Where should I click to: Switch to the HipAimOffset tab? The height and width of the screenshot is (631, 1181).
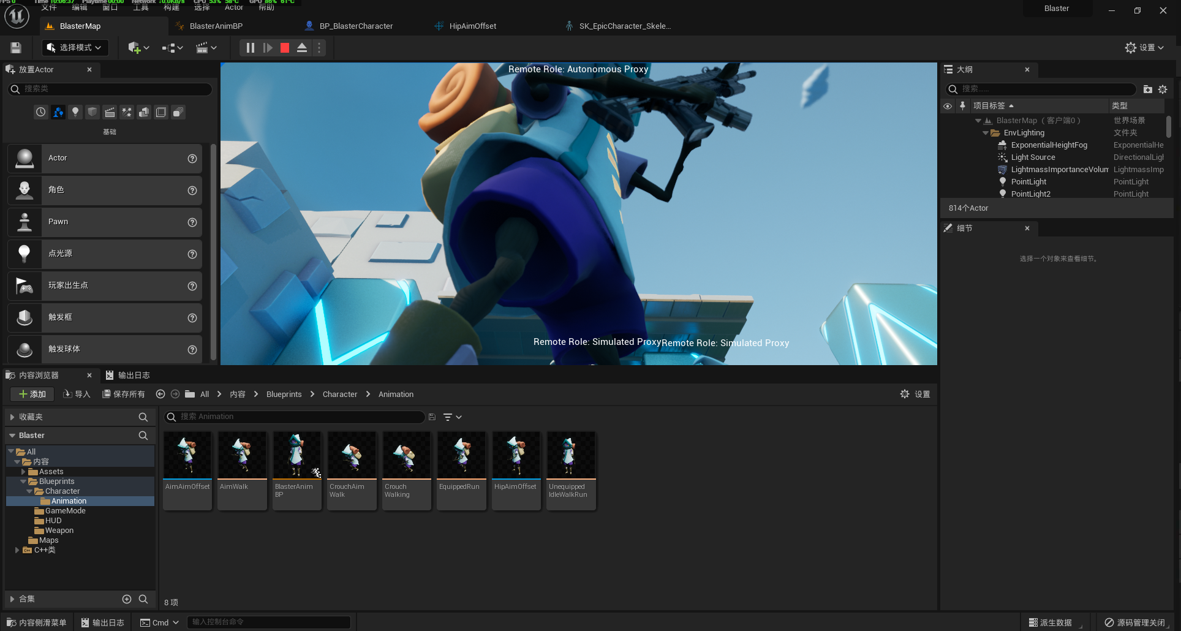point(472,26)
